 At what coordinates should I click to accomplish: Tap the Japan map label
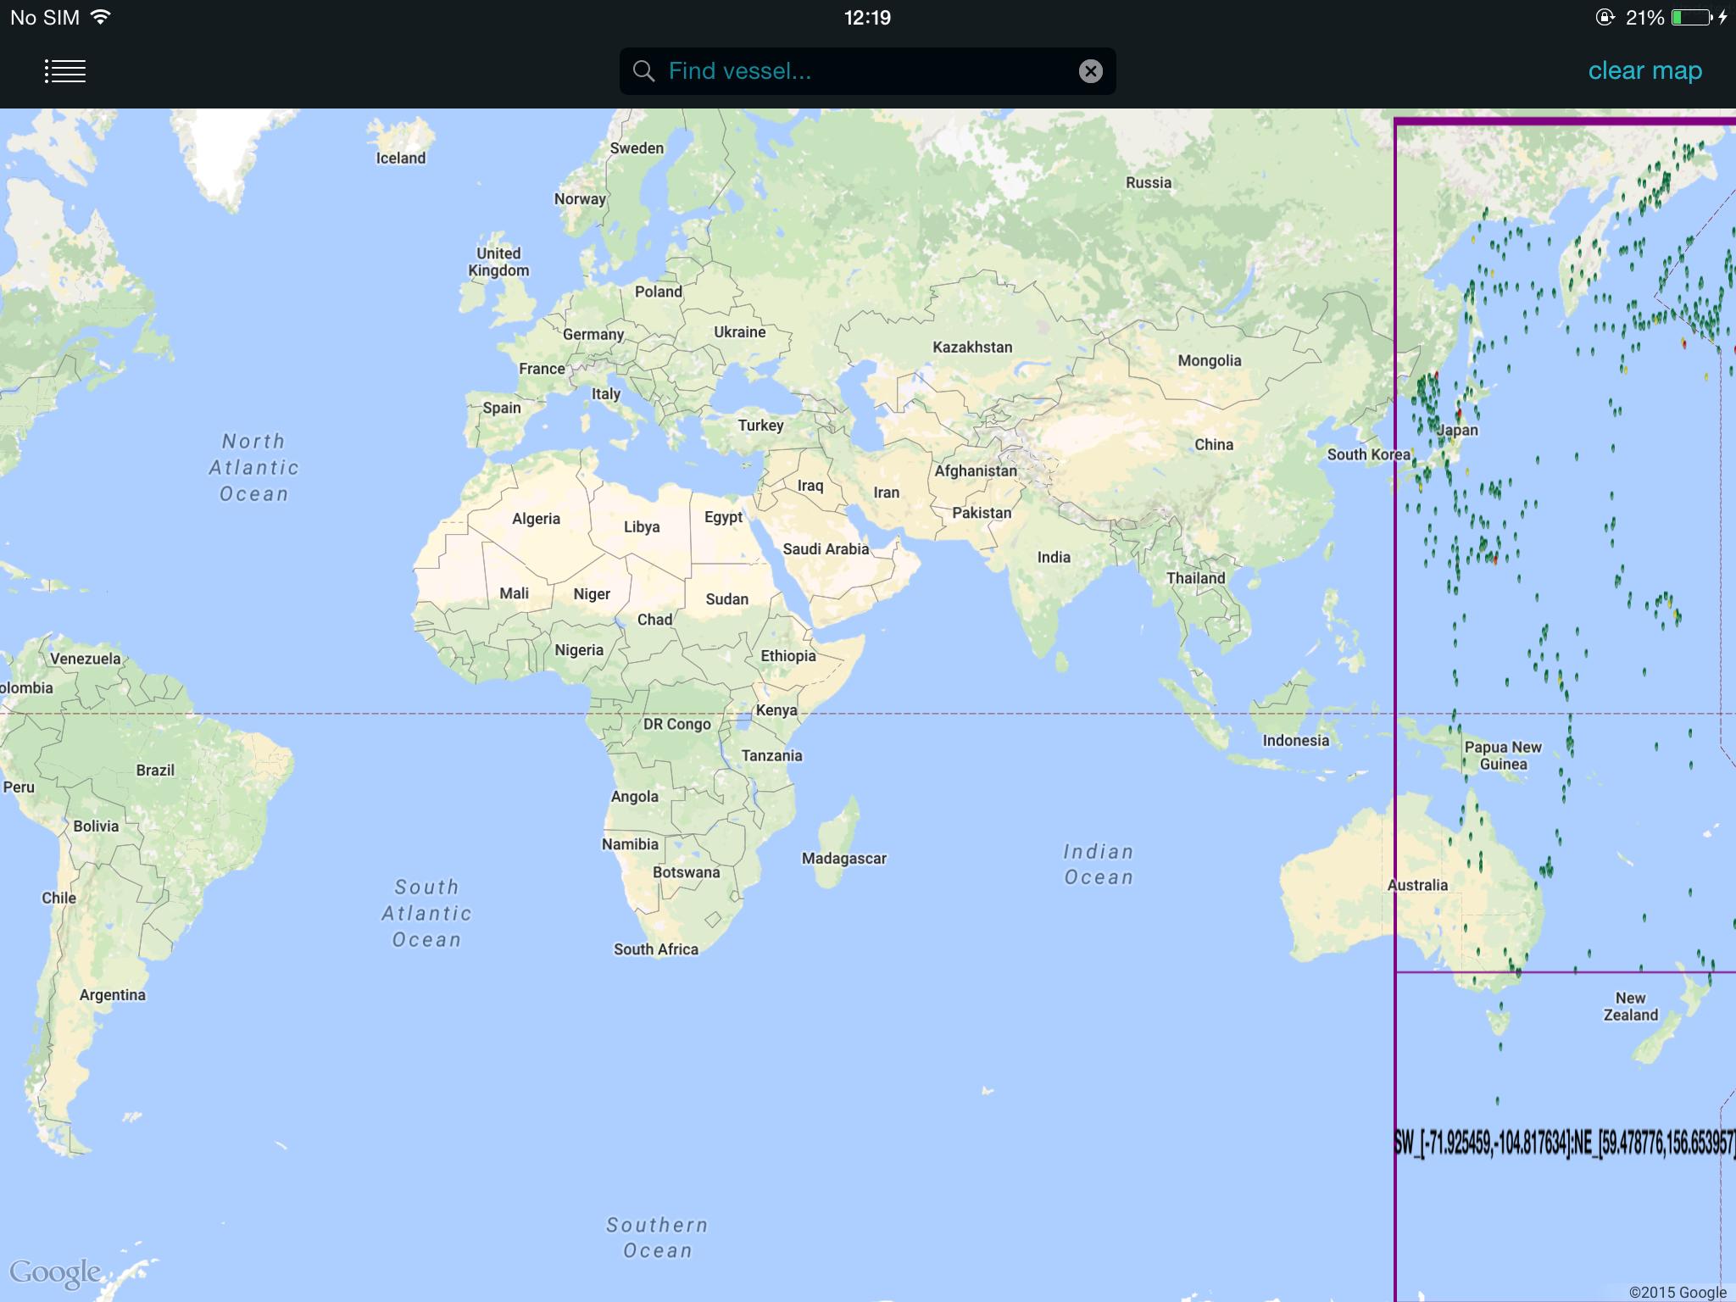1457,431
